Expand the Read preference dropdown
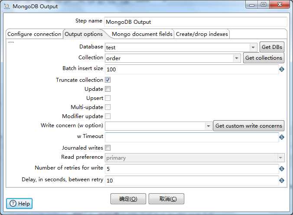 [280, 158]
